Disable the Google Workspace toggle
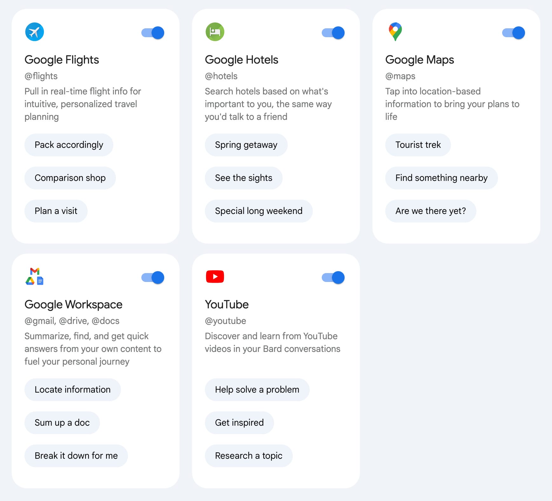The height and width of the screenshot is (501, 552). point(153,278)
